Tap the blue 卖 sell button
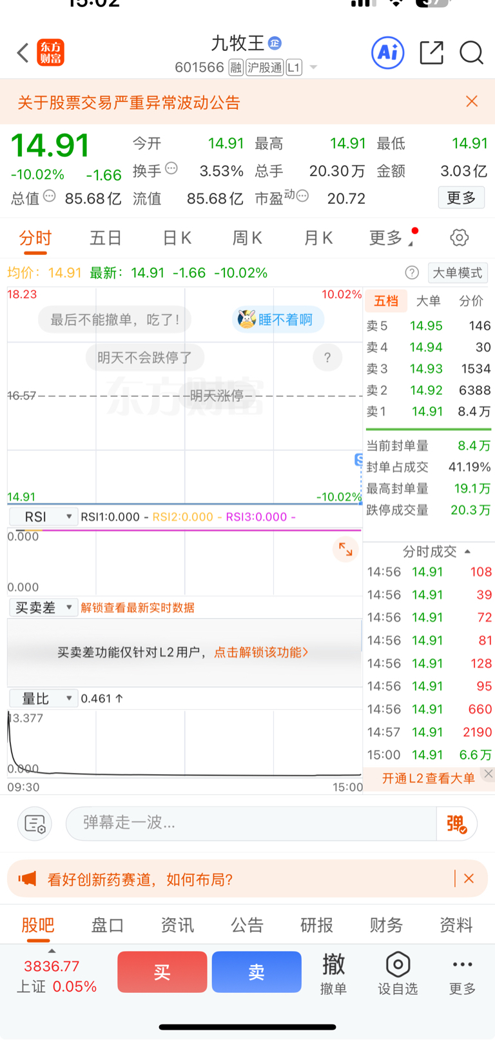The height and width of the screenshot is (1040, 495). coord(257,972)
